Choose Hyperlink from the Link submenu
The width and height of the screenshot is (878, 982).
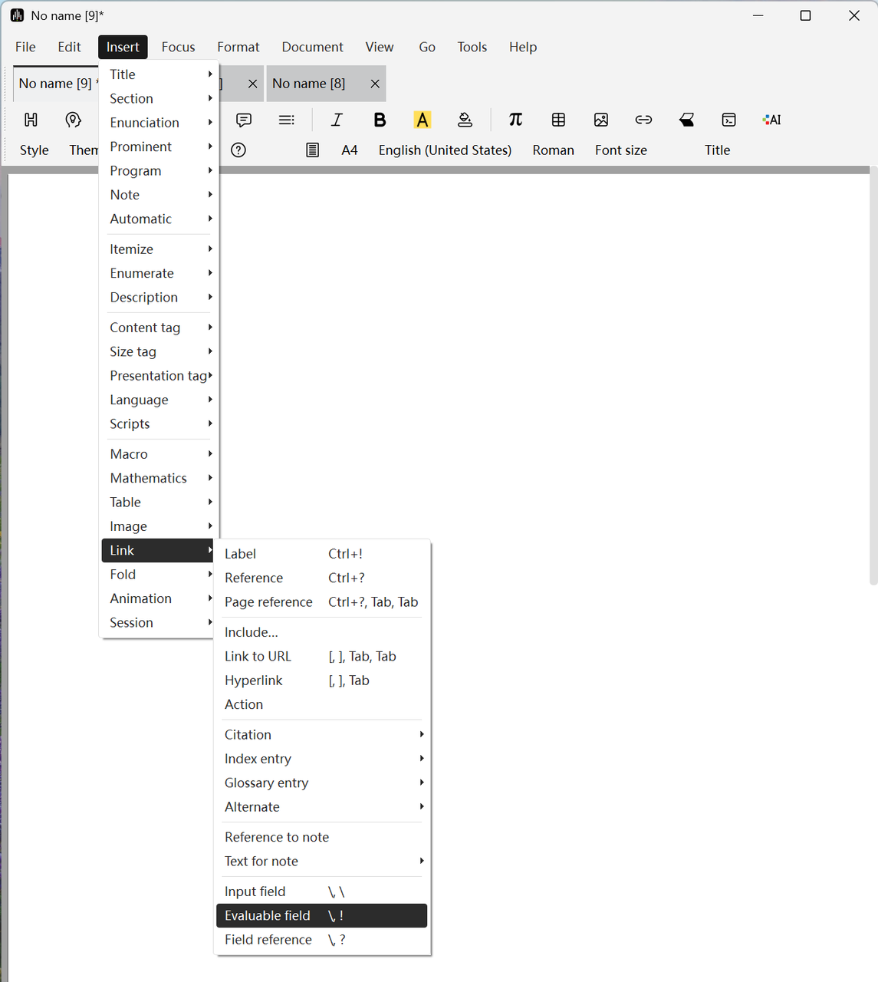(x=254, y=680)
